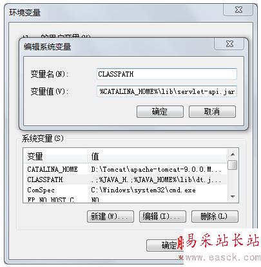The image size is (261, 267).
Task: Cancel edit with 取消 button
Action: tap(212, 111)
